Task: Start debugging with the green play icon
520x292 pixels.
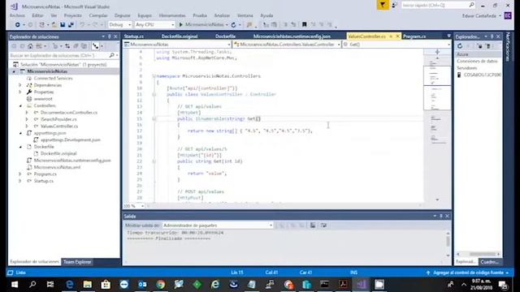Action: tap(180, 25)
